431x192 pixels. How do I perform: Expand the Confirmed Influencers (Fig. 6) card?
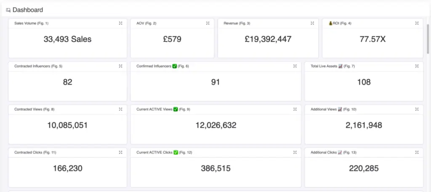click(295, 66)
